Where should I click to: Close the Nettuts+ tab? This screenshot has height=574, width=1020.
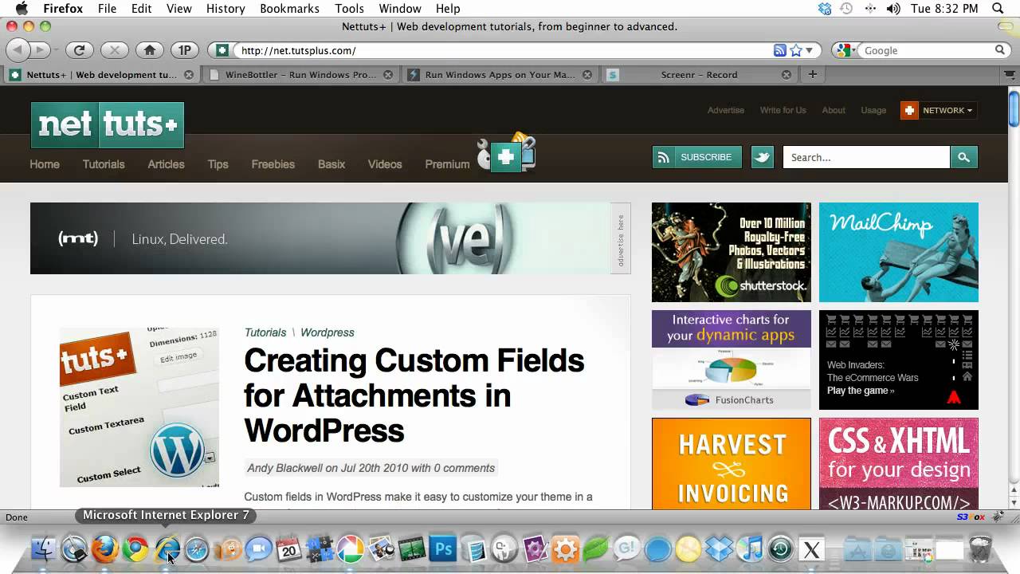click(189, 75)
